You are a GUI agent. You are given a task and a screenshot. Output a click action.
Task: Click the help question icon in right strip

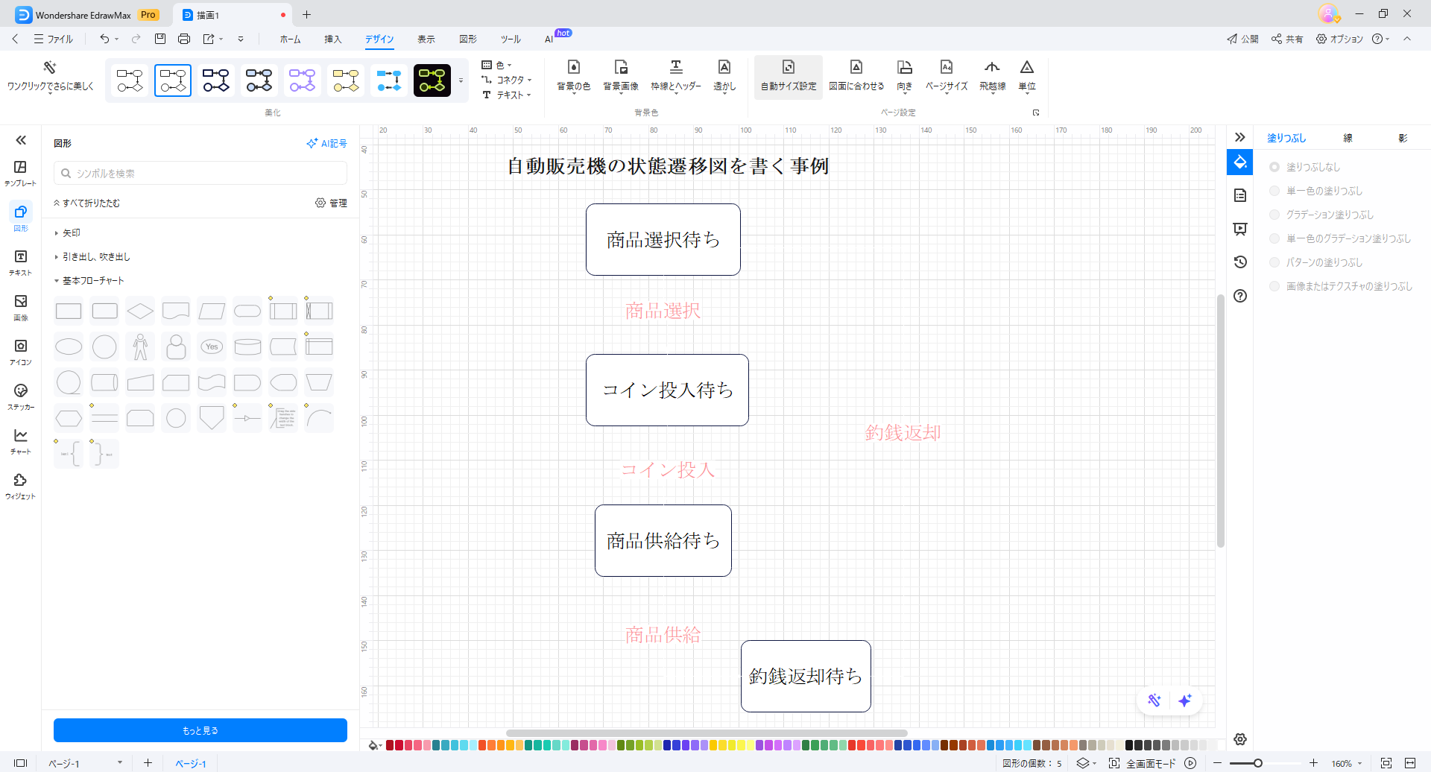(1240, 296)
